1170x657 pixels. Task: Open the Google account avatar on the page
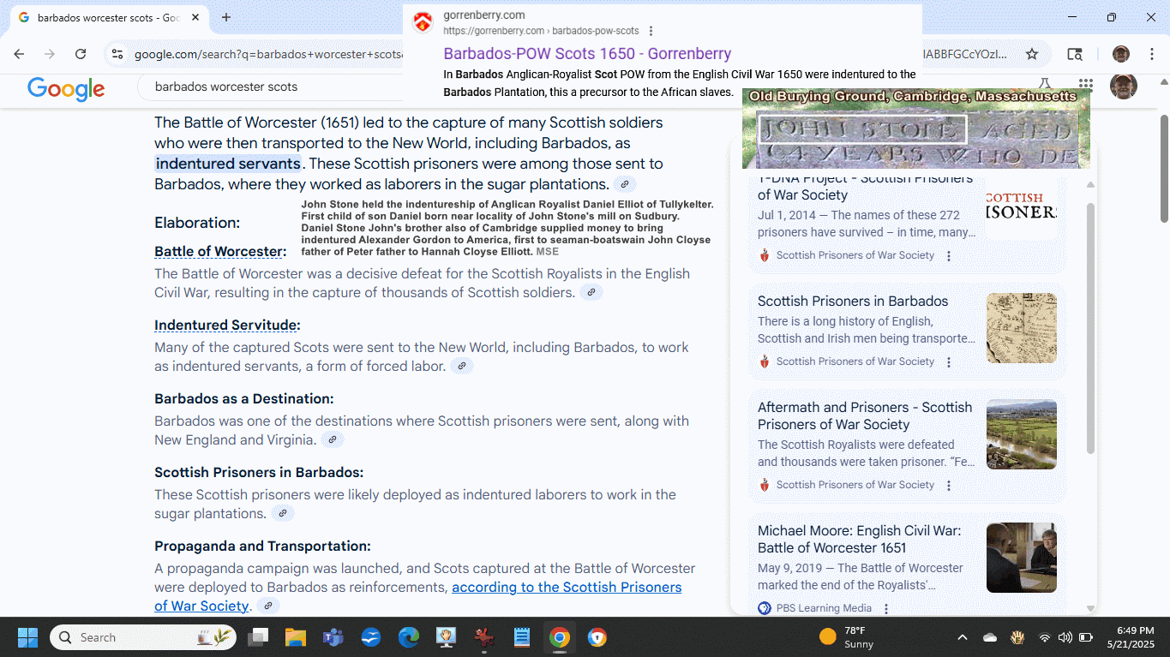tap(1124, 86)
